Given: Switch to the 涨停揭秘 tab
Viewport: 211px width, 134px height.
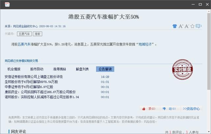Looking at the screenshot, I should point(59,69).
